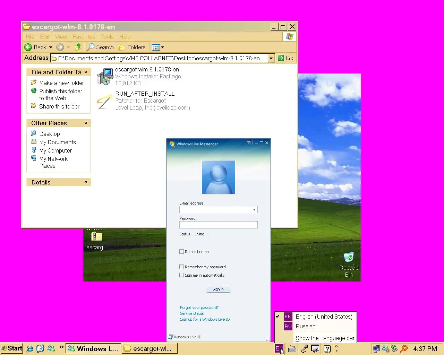Screen dimensions: 444x355
Task: Click the Start button
Action: (12, 348)
